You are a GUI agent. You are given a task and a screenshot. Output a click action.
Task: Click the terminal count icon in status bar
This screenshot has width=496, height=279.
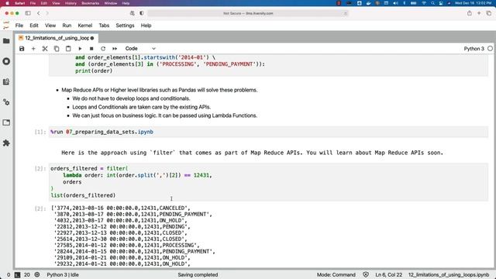coord(17,275)
